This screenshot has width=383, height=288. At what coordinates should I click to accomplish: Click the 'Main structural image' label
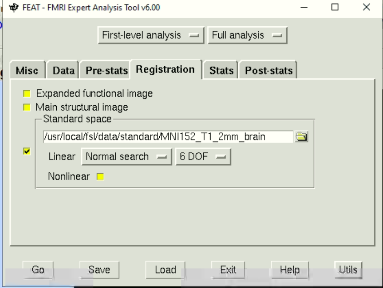click(82, 107)
